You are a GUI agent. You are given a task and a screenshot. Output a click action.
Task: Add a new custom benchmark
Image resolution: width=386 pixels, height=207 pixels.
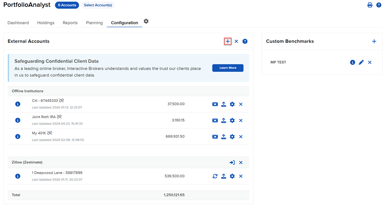(x=374, y=41)
